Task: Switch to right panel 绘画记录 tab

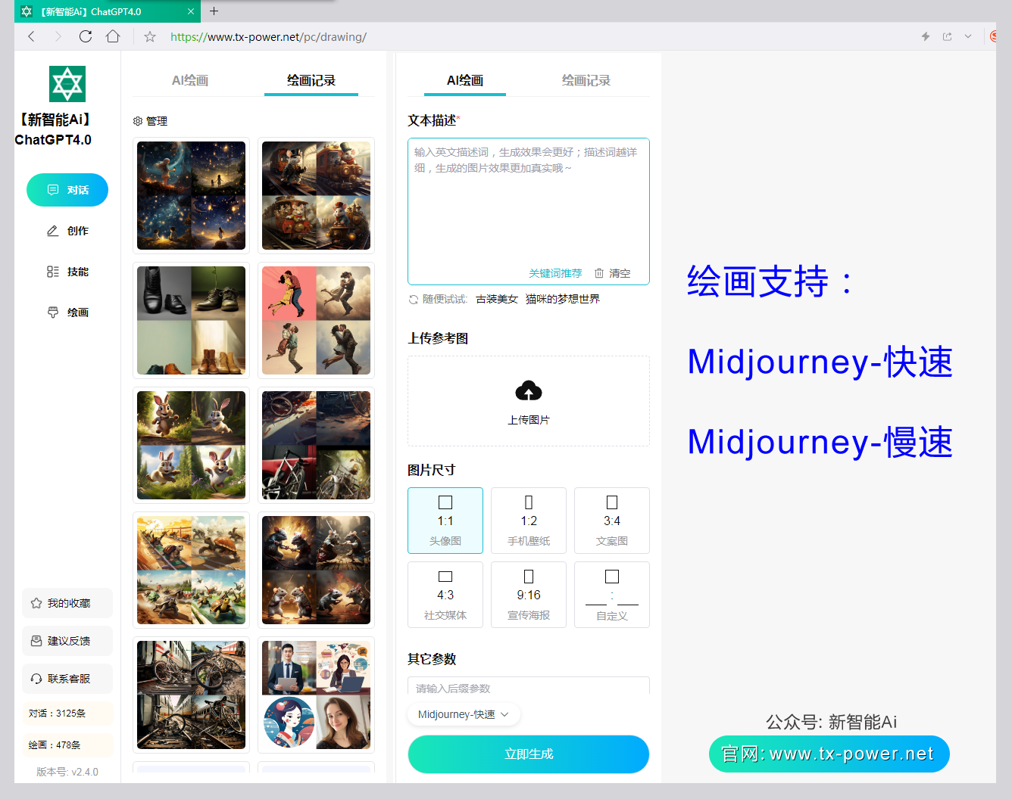Action: click(586, 80)
